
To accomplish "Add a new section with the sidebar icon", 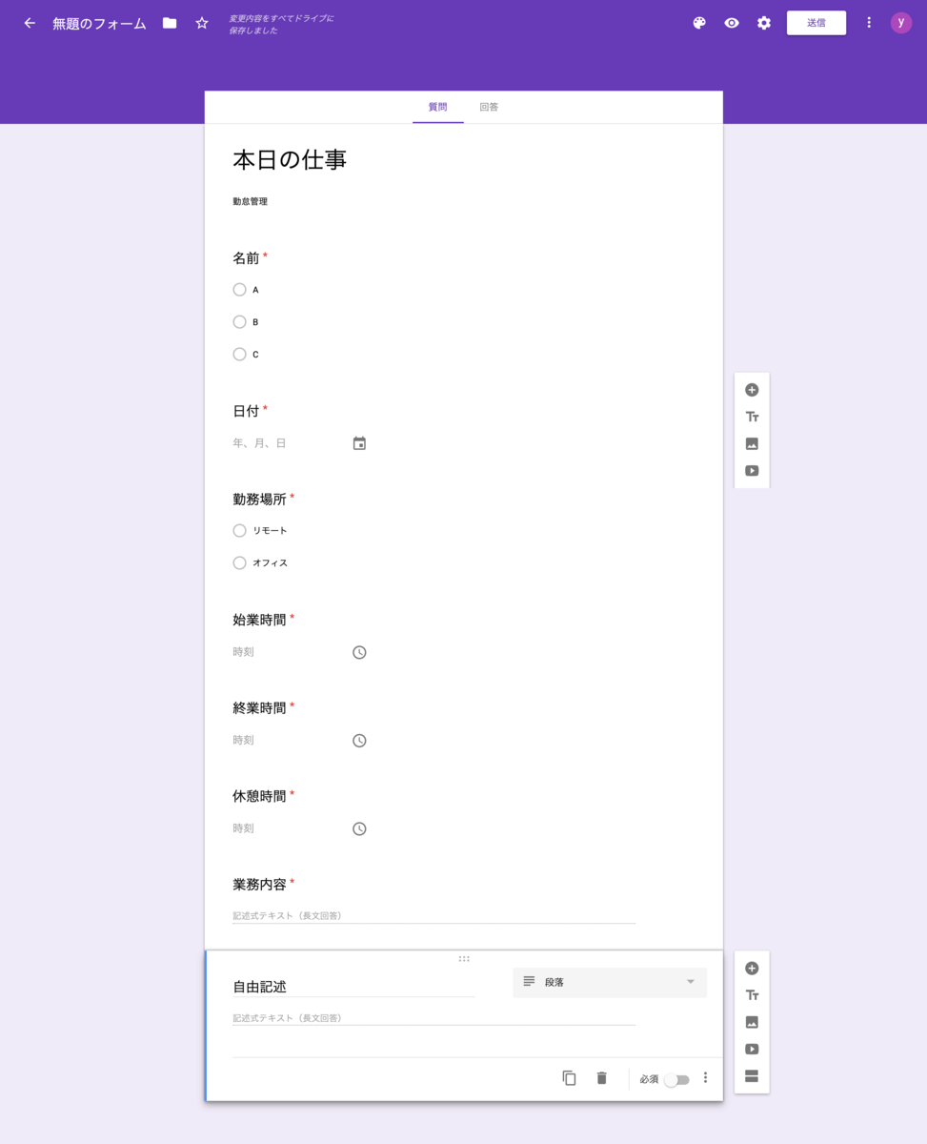I will point(752,1074).
